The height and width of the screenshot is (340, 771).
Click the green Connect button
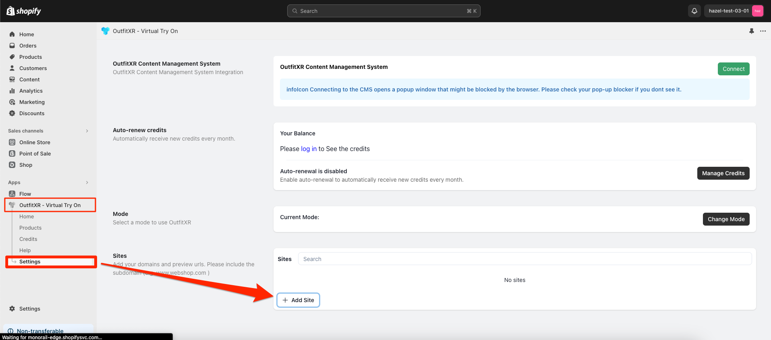point(734,69)
